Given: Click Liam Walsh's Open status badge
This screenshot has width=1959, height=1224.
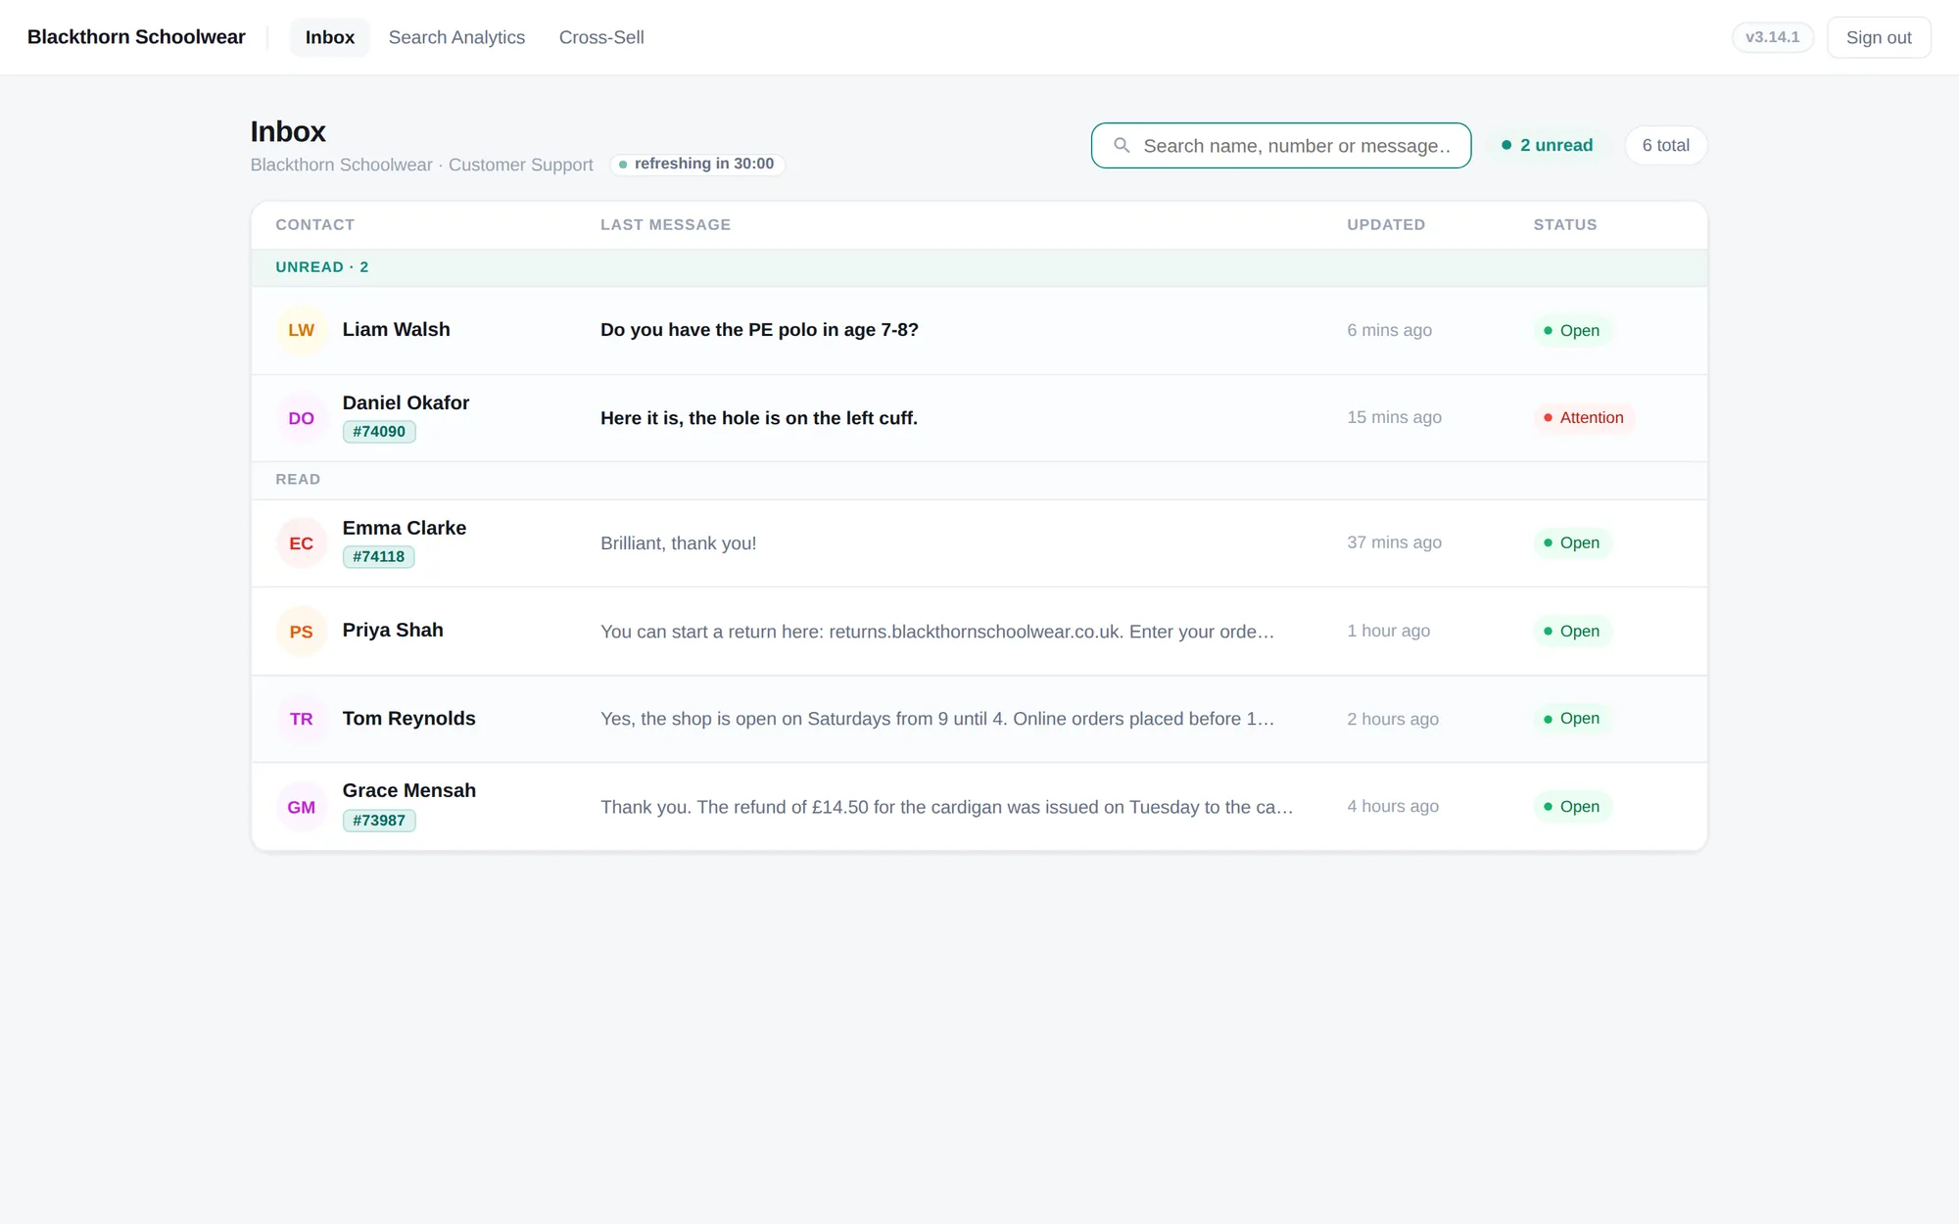Looking at the screenshot, I should pyautogui.click(x=1573, y=331).
